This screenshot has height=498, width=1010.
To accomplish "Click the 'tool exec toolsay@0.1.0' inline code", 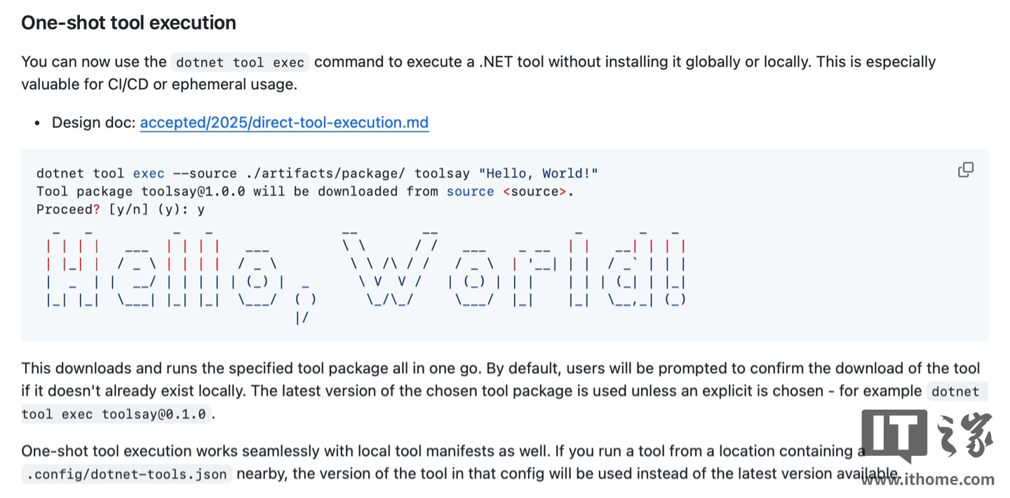I will pyautogui.click(x=116, y=414).
